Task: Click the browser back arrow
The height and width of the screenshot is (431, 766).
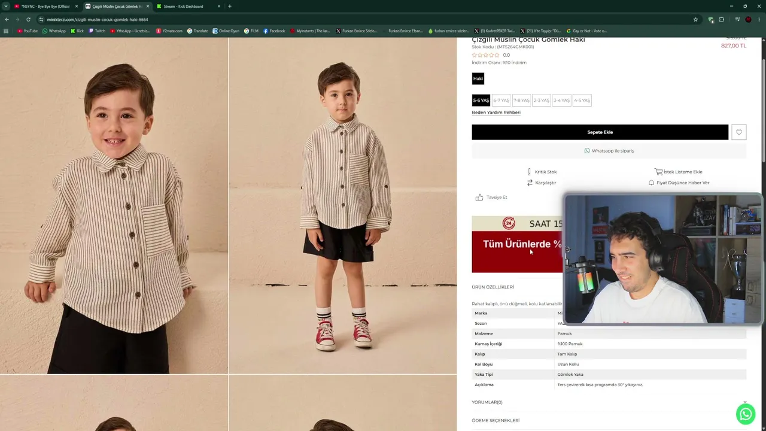Action: (x=7, y=19)
